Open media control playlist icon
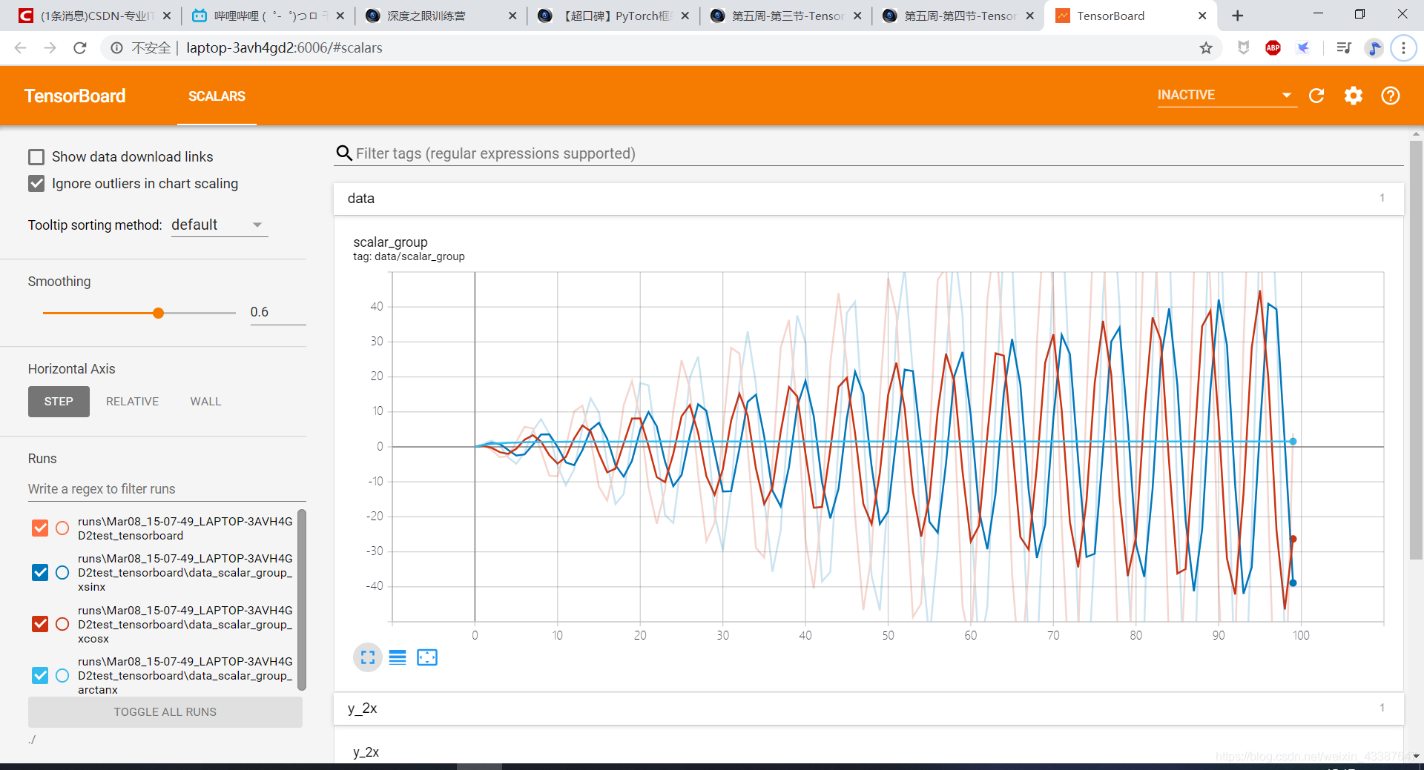 pyautogui.click(x=1343, y=48)
